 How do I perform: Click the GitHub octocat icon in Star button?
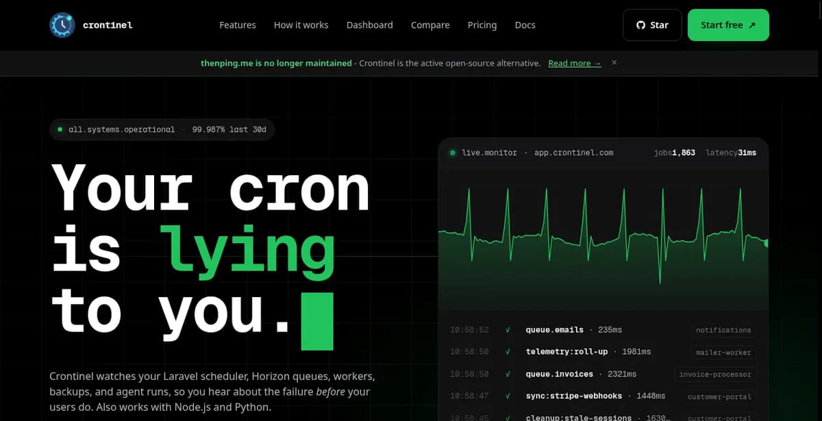641,25
